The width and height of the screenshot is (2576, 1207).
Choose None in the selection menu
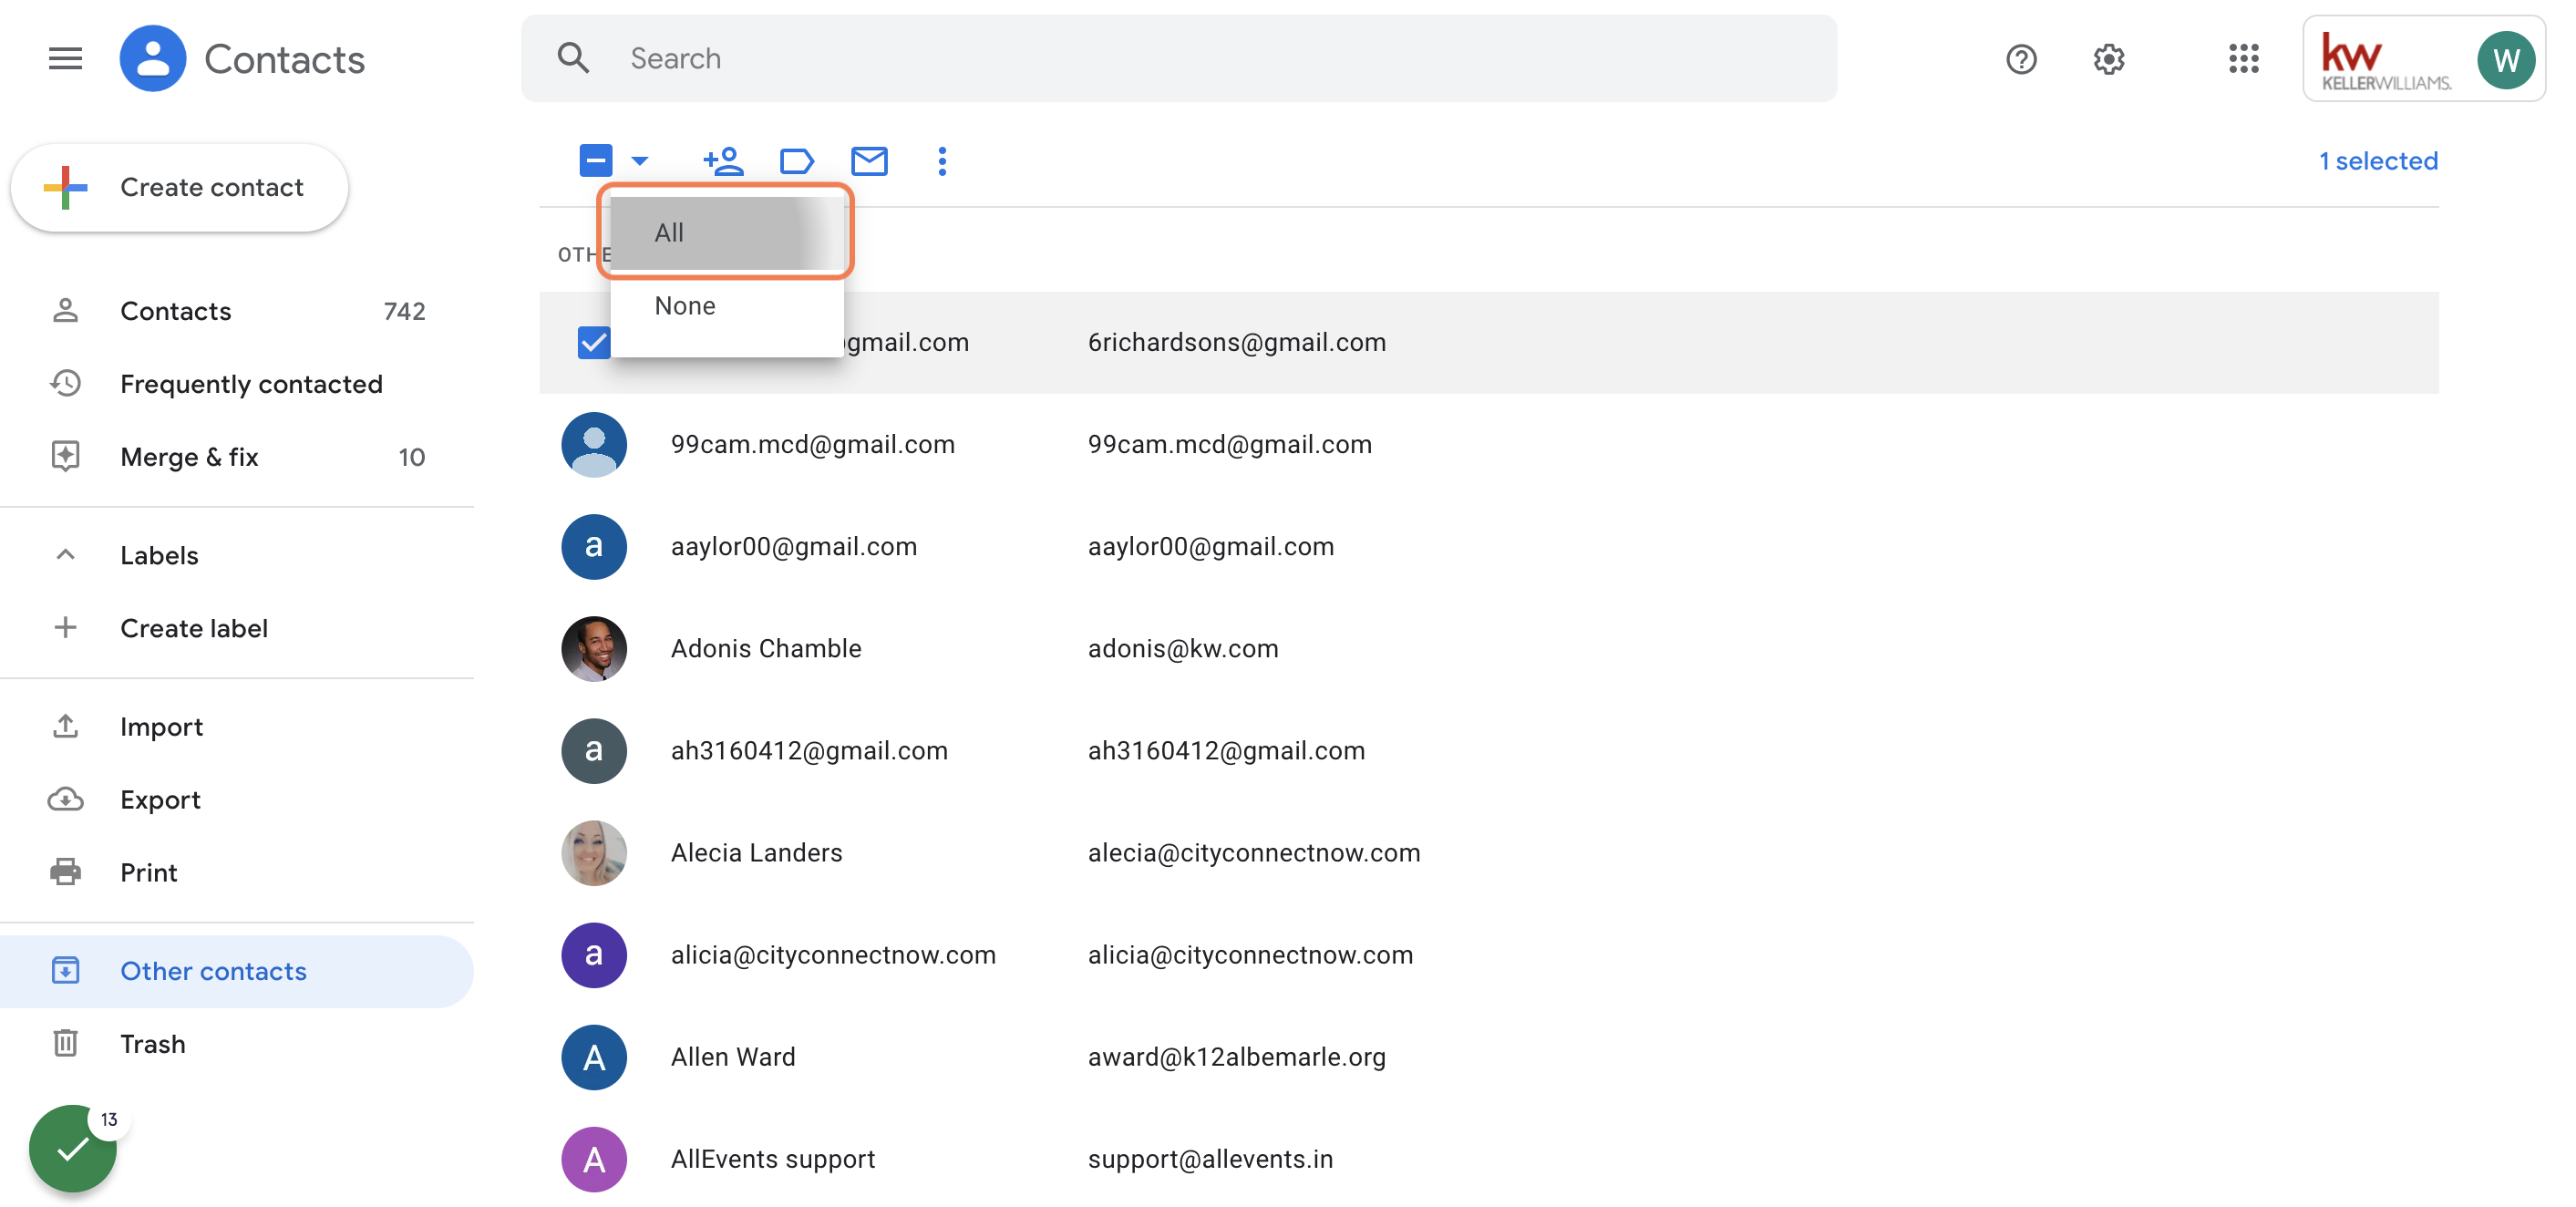pos(727,305)
